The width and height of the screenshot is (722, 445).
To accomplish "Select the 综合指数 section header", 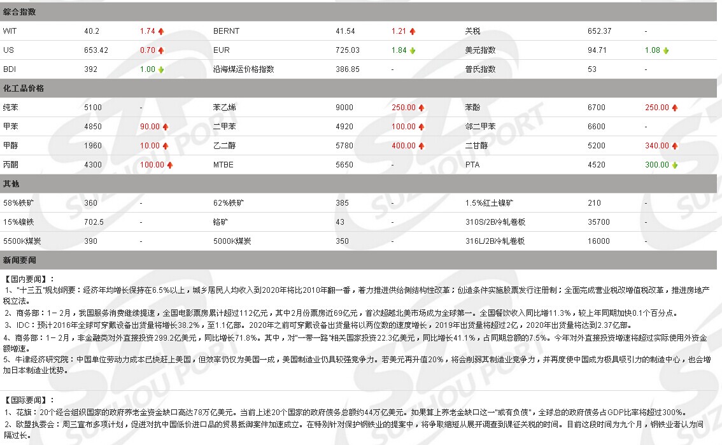I will tap(358, 12).
